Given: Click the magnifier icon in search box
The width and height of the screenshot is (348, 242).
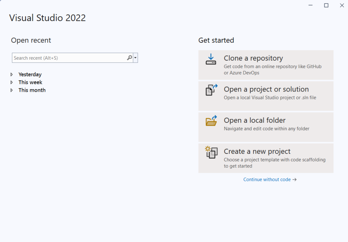Looking at the screenshot, I should coord(129,58).
